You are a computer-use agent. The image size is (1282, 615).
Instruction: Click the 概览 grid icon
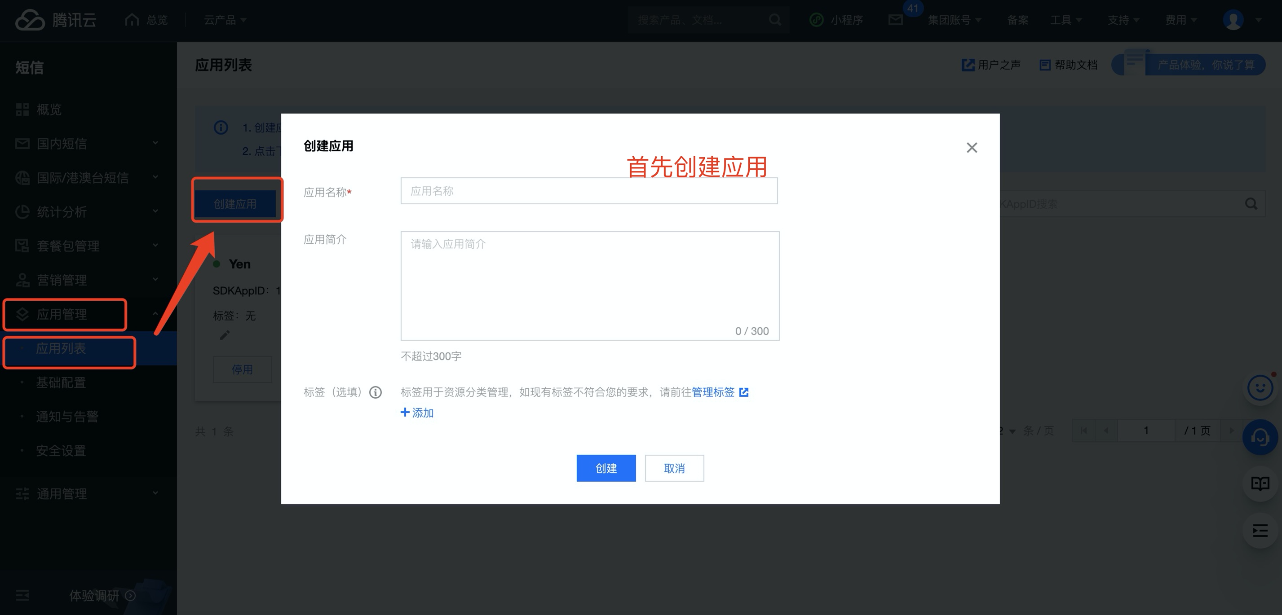[x=22, y=110]
